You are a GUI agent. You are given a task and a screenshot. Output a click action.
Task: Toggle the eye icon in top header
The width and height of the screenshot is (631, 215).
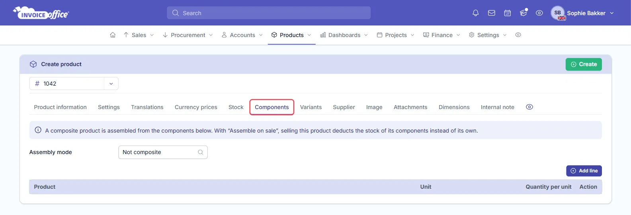click(539, 13)
